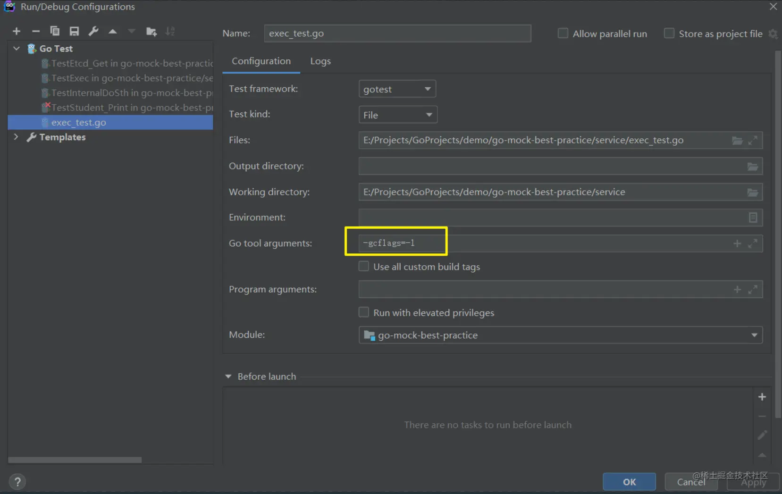Save configuration using the disk icon
Image resolution: width=782 pixels, height=494 pixels.
[74, 31]
